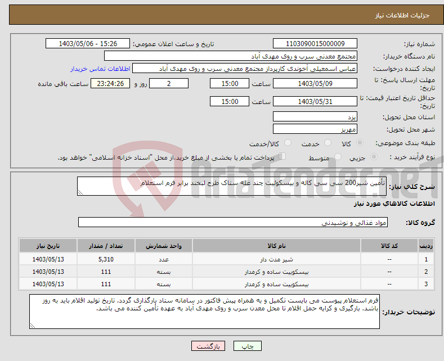444x361 pixels.
Task: Click the تعداد / مقدار column header
Action: [x=106, y=246]
